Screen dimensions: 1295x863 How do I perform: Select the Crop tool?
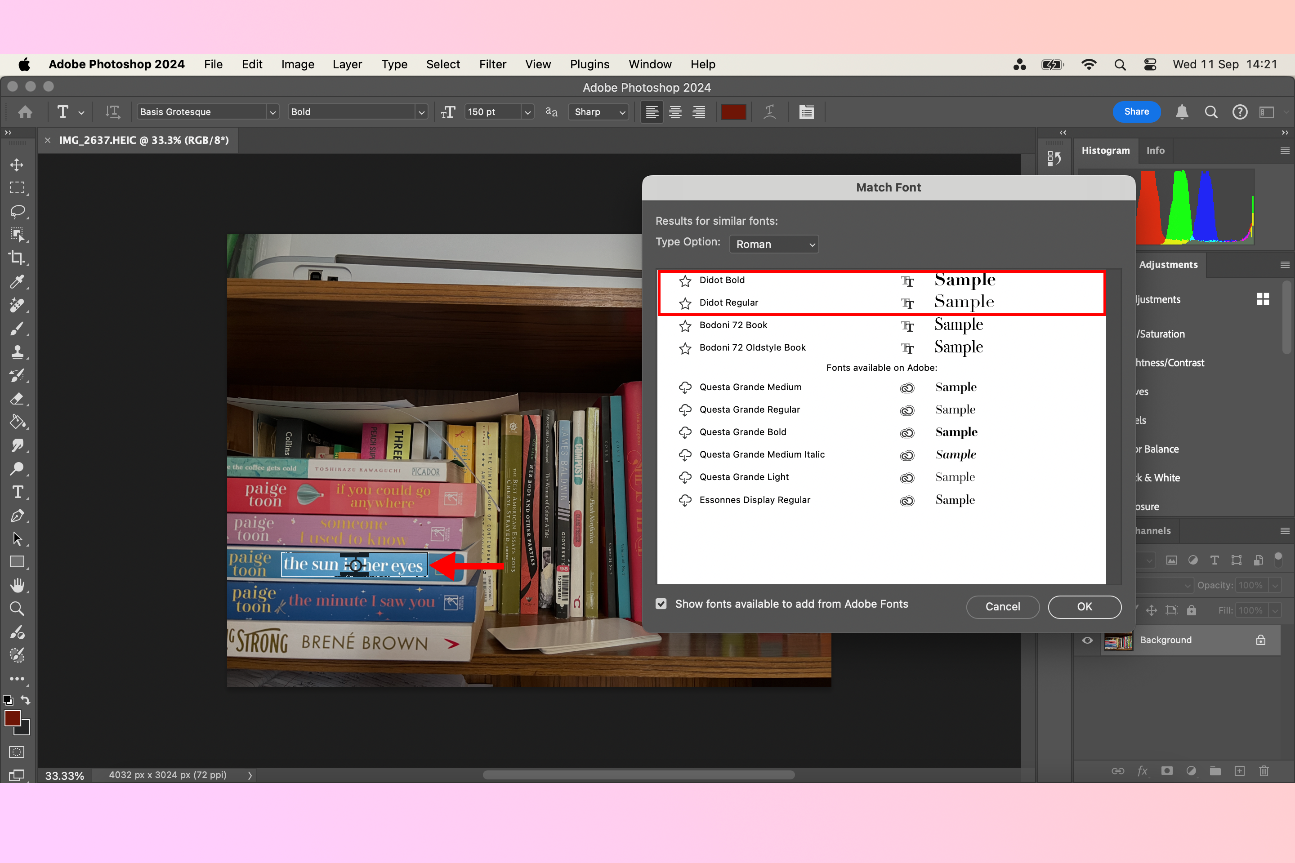(17, 258)
